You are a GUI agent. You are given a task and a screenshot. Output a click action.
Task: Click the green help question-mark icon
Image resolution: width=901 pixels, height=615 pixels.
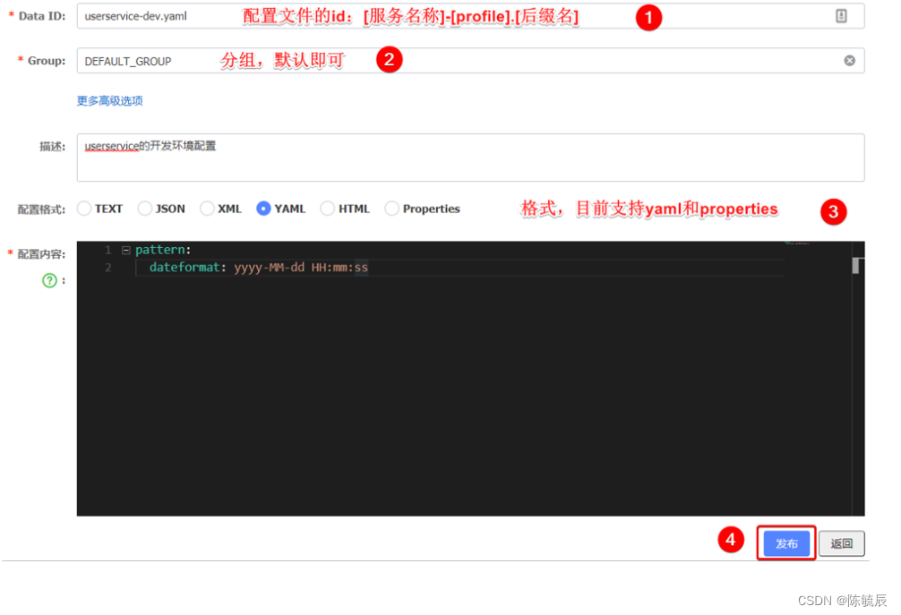[x=50, y=280]
